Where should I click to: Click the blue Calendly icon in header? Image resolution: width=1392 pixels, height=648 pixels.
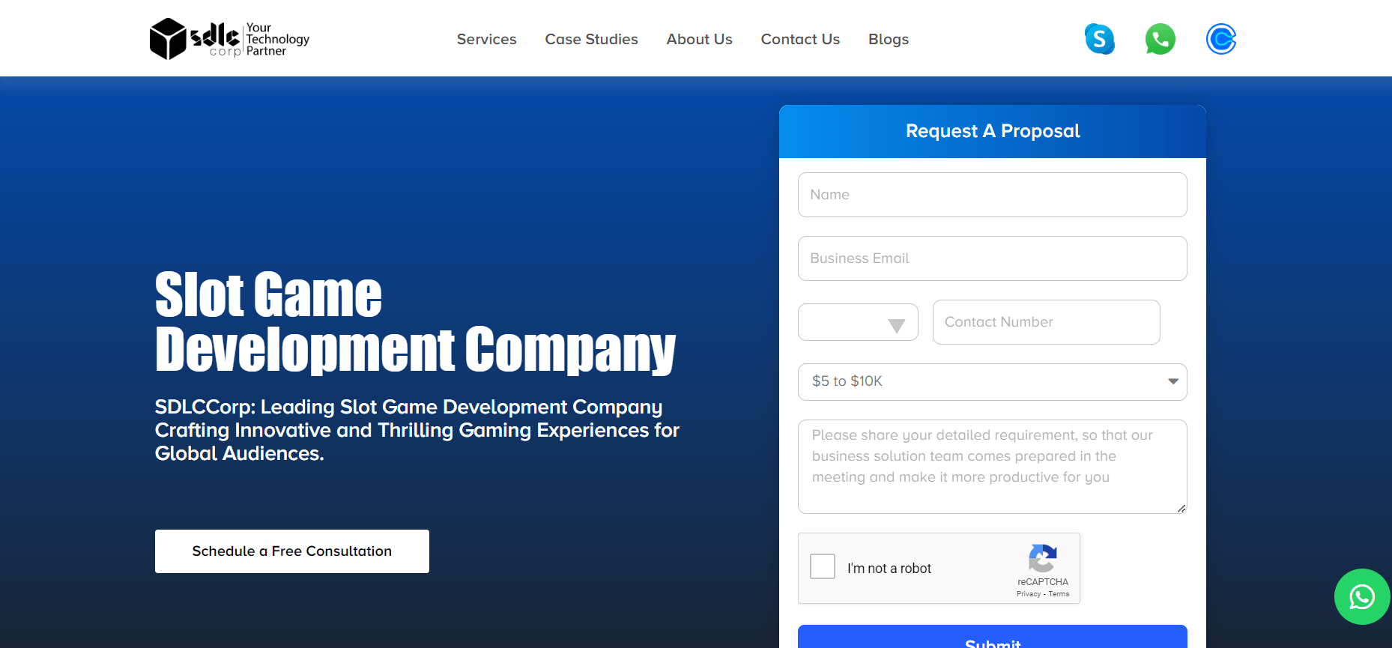pos(1220,39)
